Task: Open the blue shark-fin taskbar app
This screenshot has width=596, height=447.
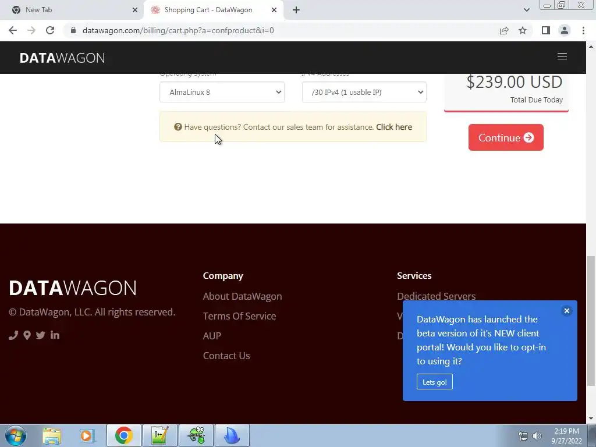Action: 232,436
